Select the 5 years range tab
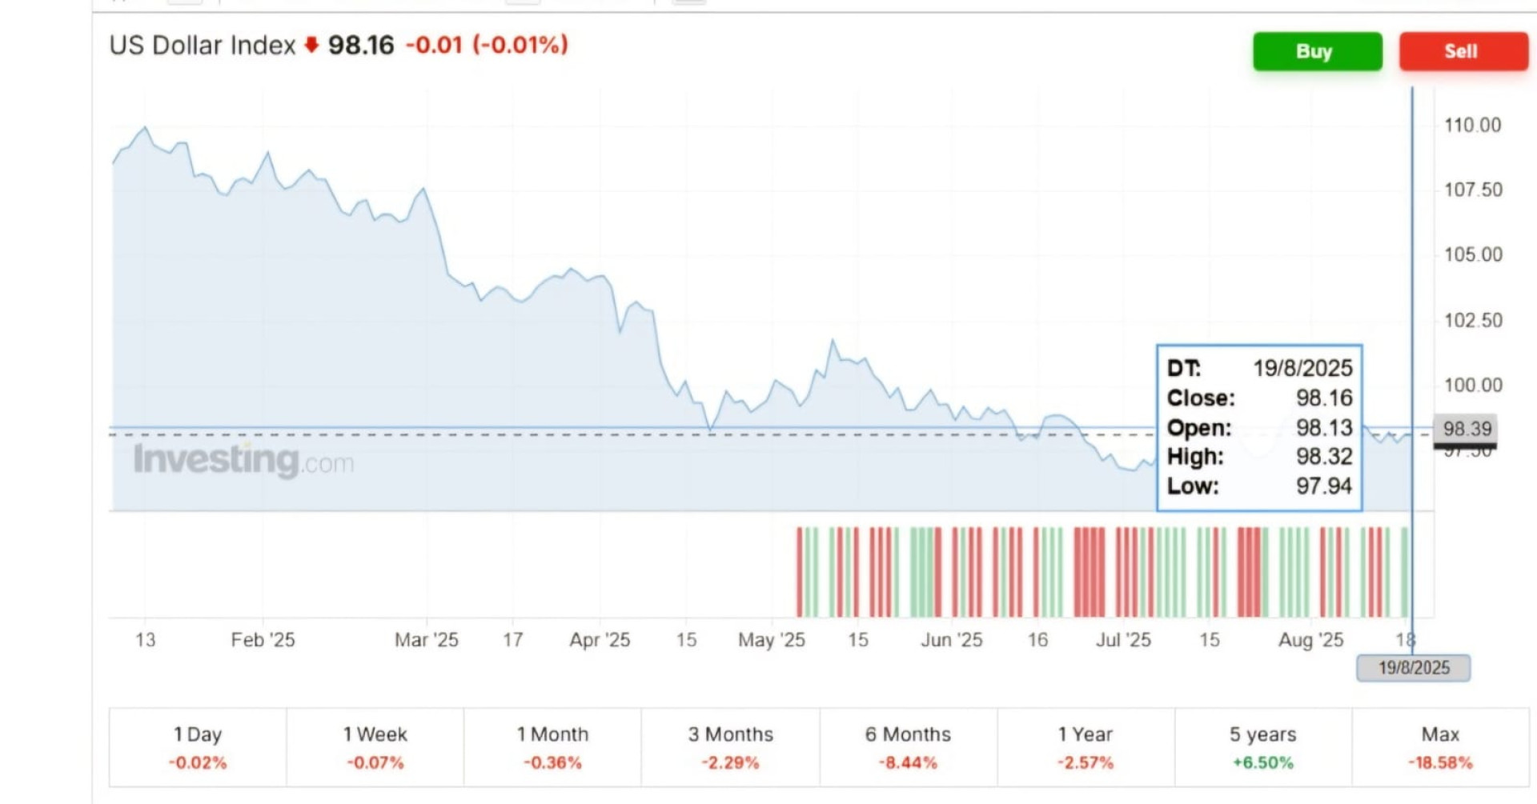 point(1262,747)
